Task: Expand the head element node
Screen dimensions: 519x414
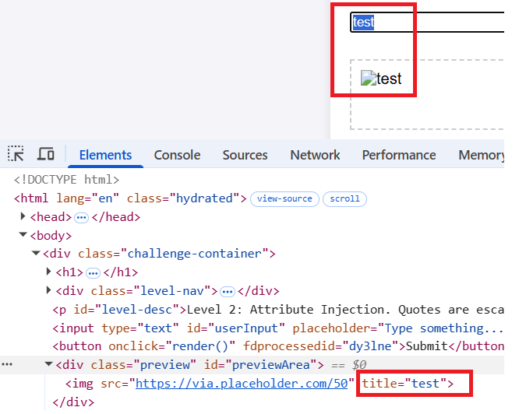Action: pyautogui.click(x=23, y=217)
